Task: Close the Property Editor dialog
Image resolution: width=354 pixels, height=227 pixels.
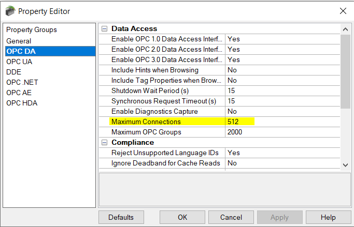Action: click(x=343, y=11)
